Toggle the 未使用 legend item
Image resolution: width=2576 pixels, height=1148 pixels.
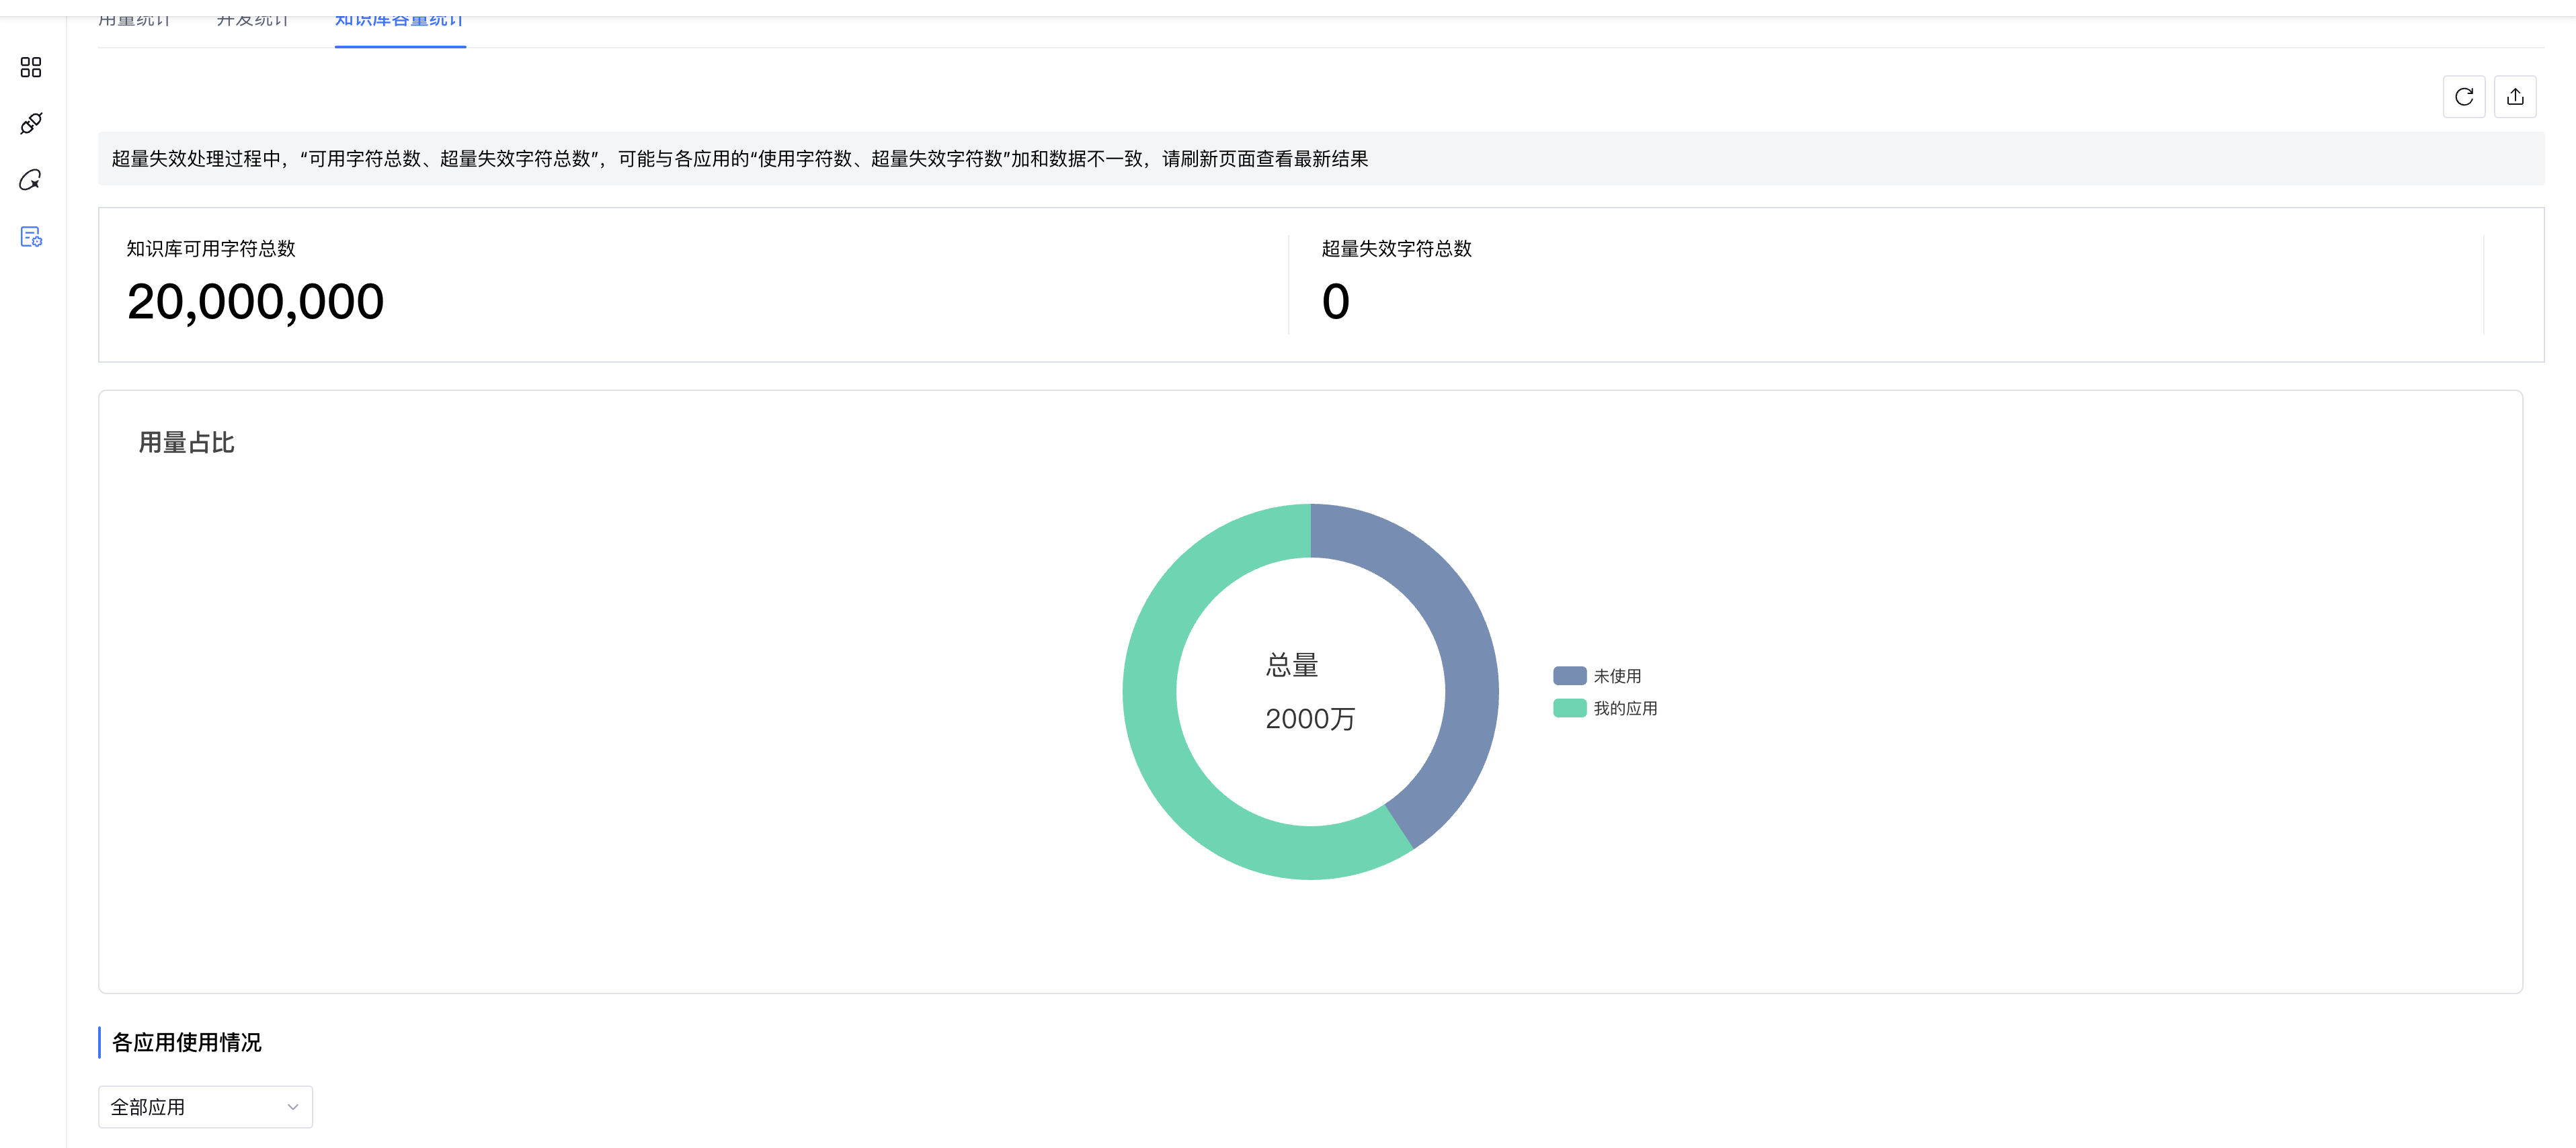pos(1616,676)
